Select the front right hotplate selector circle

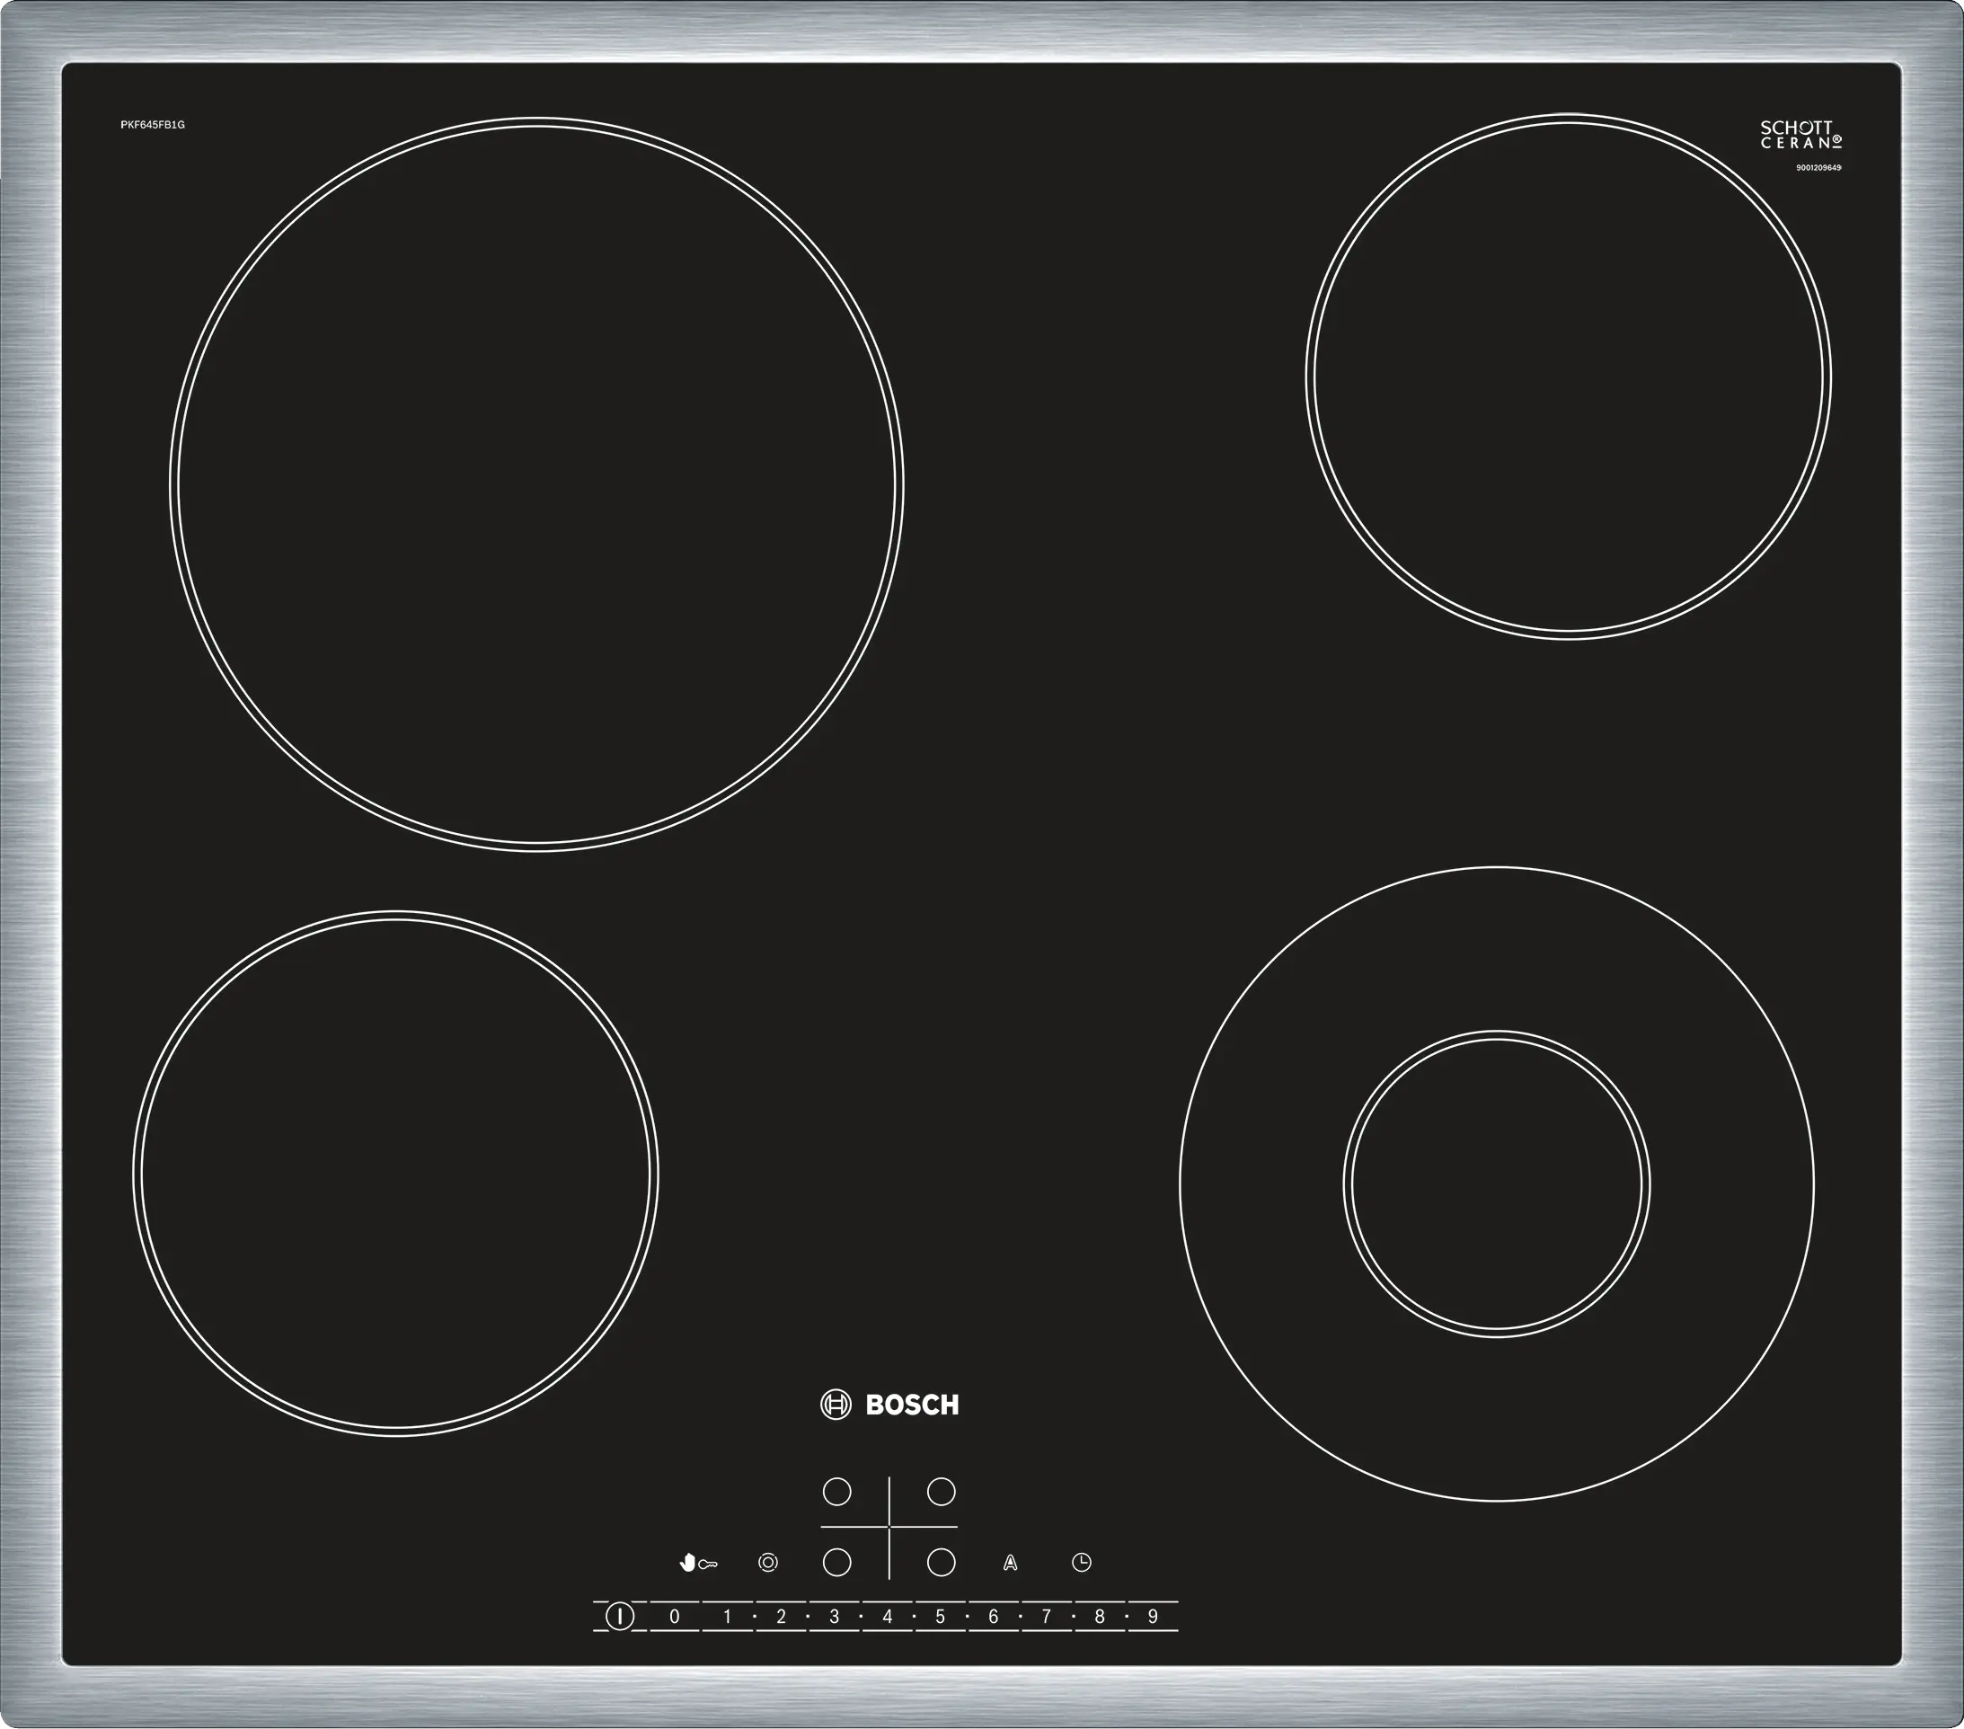pos(941,1563)
